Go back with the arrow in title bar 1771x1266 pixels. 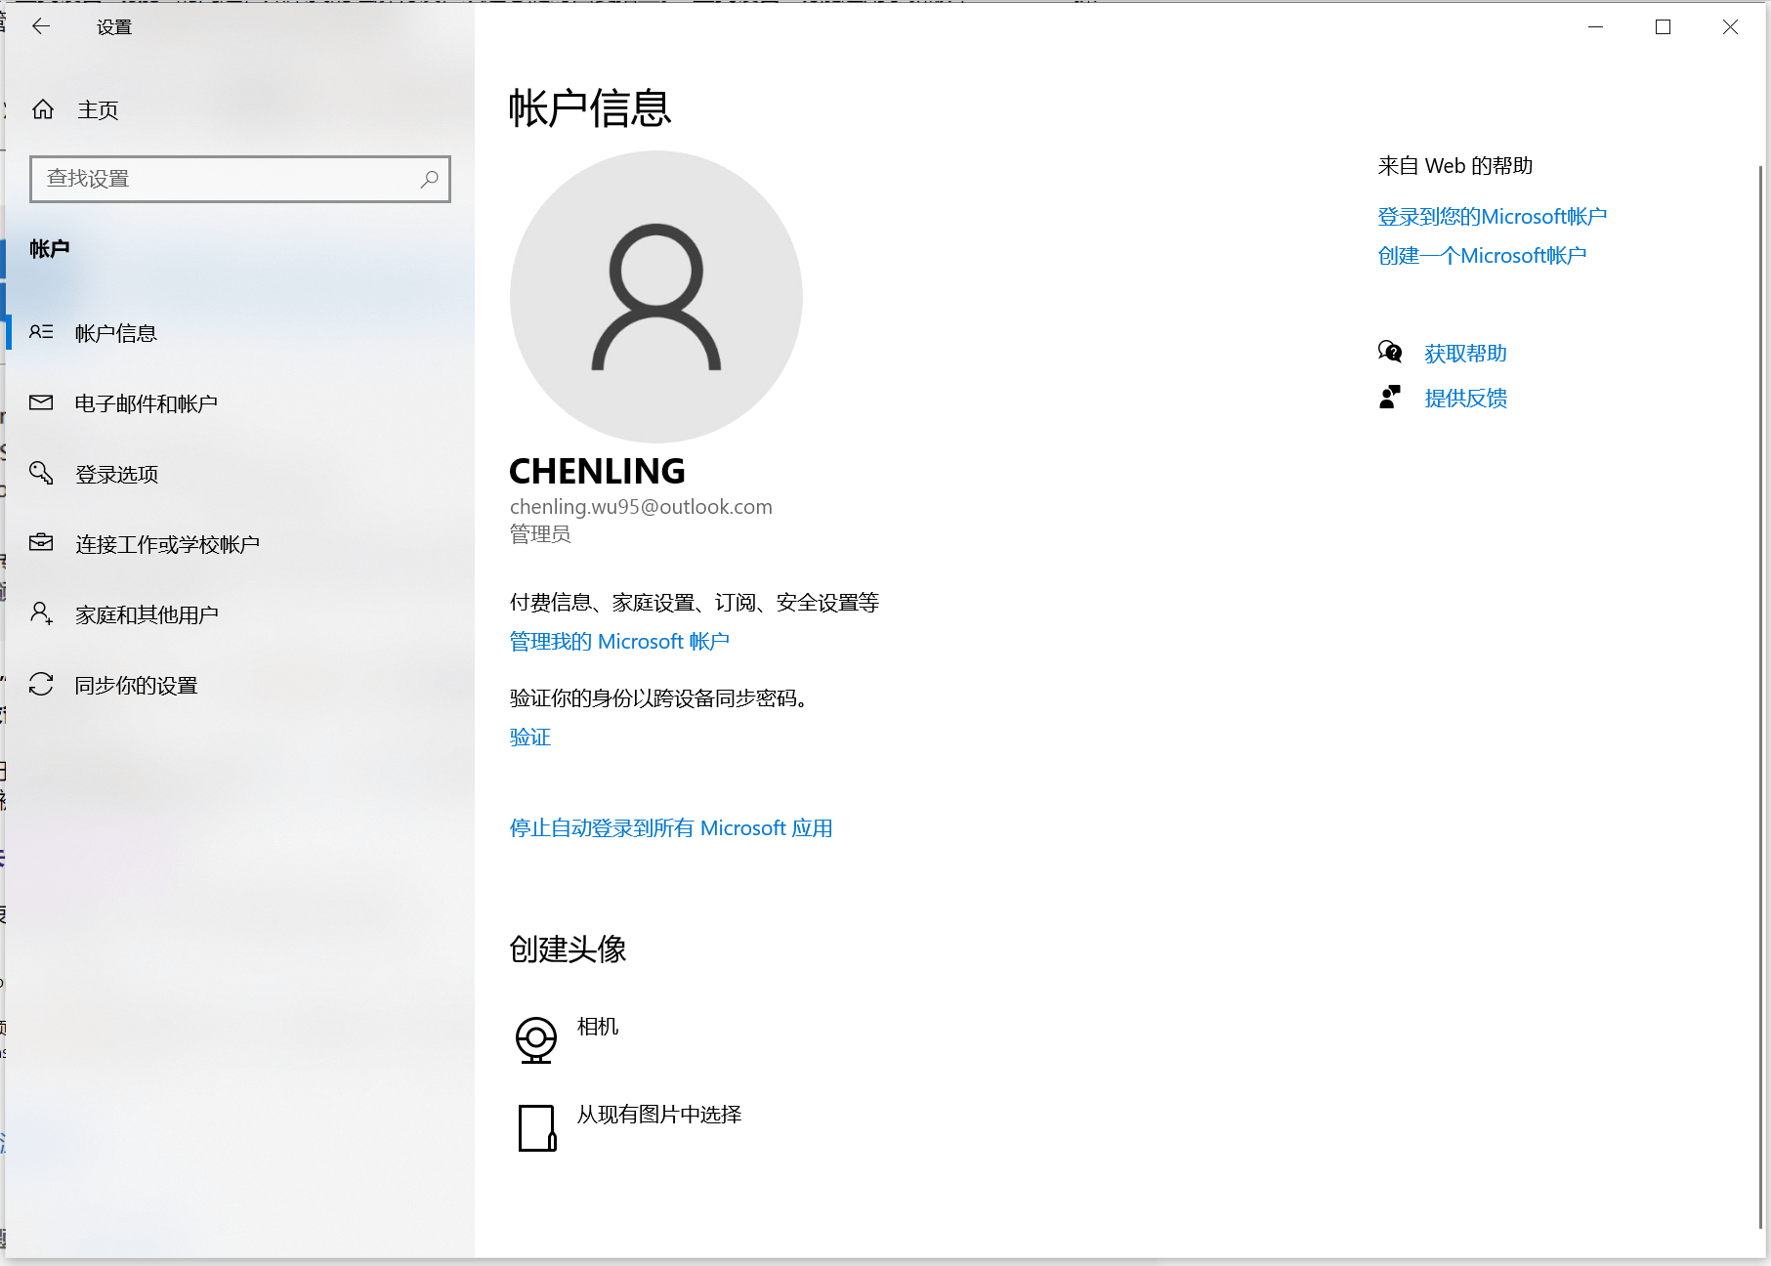point(41,26)
